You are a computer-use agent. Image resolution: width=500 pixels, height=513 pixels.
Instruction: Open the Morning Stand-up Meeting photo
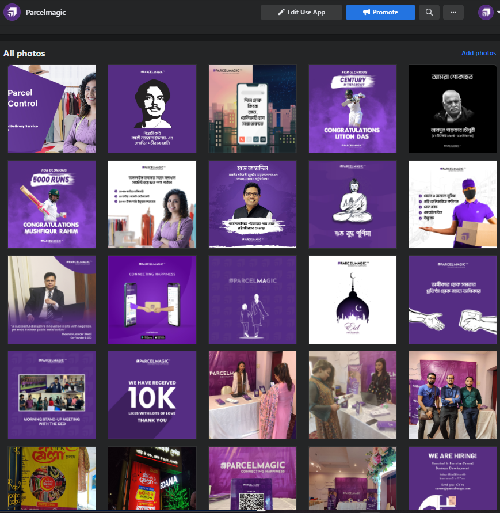(52, 395)
